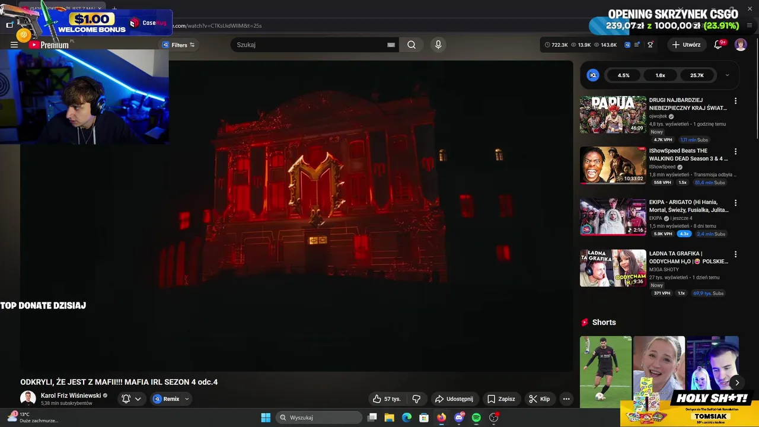Open Microsoft Store from taskbar
Viewport: 759px width, 427px height.
[424, 418]
